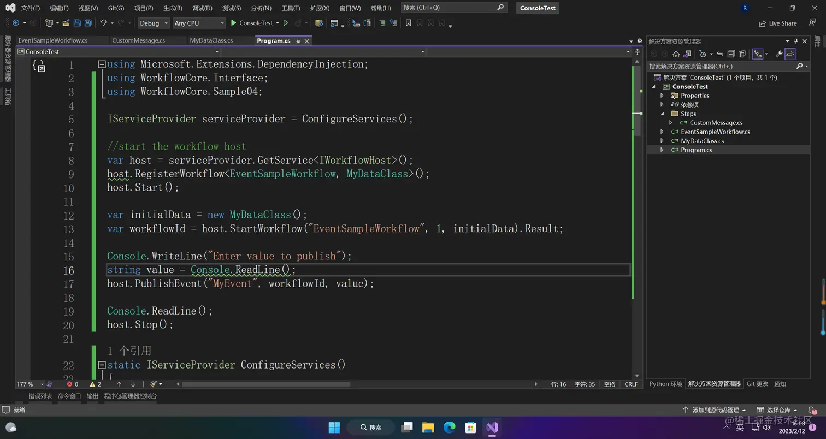Click the Microsoft Store icon in taskbar
This screenshot has width=826, height=439.
tap(470, 427)
